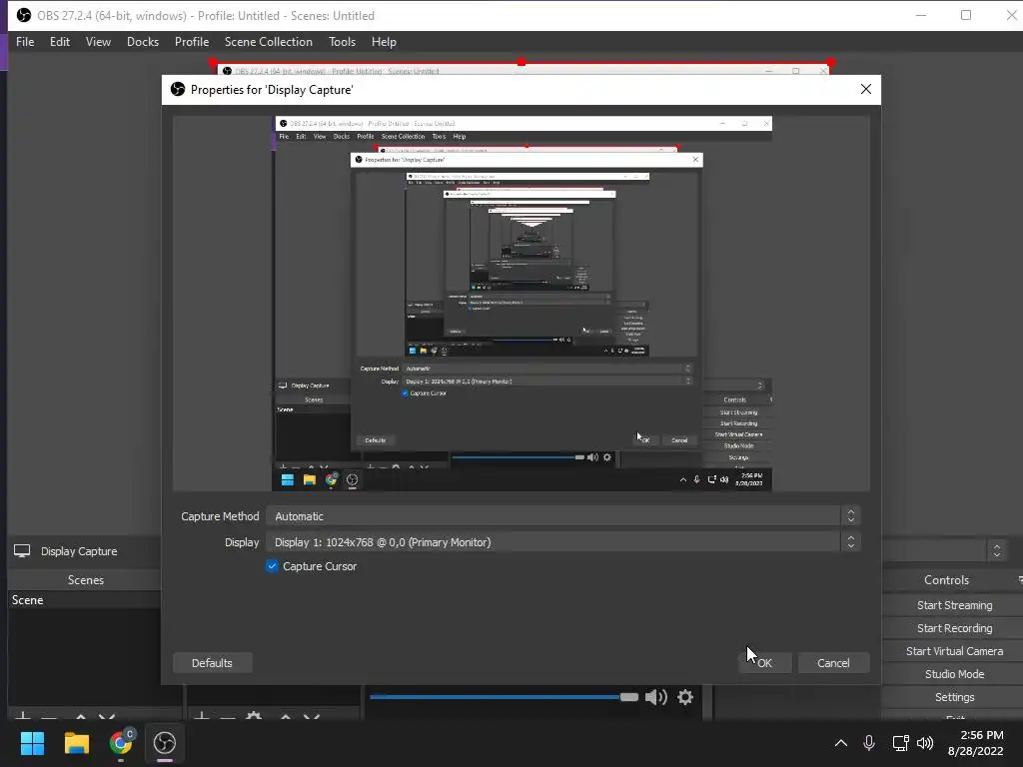Reset properties with the Defaults button
This screenshot has height=767, width=1023.
(x=212, y=663)
